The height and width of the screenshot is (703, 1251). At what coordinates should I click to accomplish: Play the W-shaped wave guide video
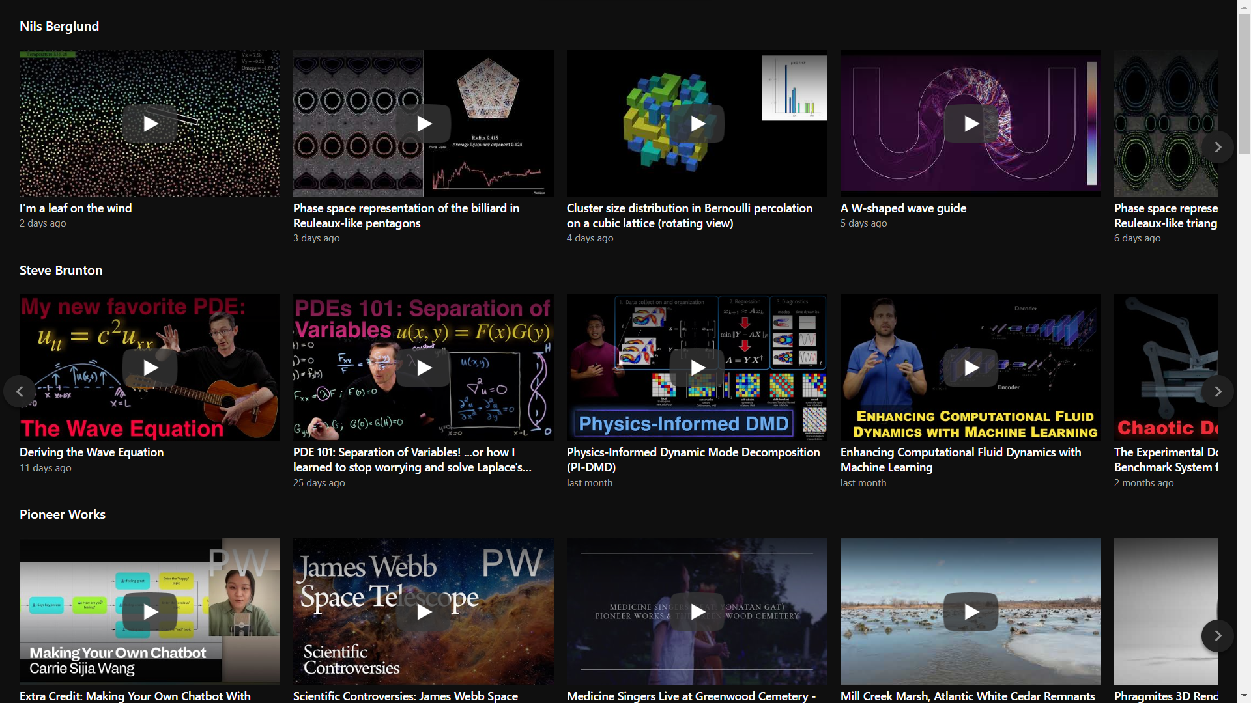pos(971,124)
